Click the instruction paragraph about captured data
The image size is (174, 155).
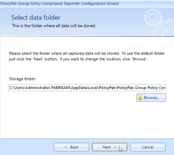[87, 56]
